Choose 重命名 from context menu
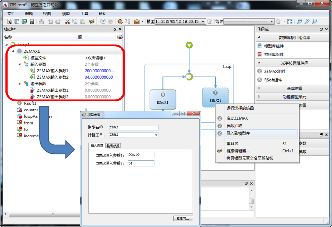 tap(257, 143)
